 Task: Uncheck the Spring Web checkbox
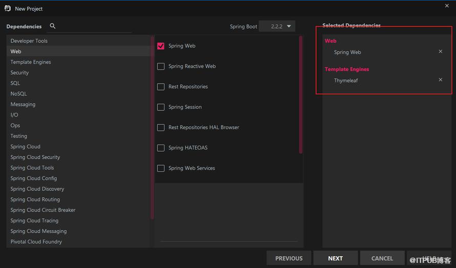(161, 46)
